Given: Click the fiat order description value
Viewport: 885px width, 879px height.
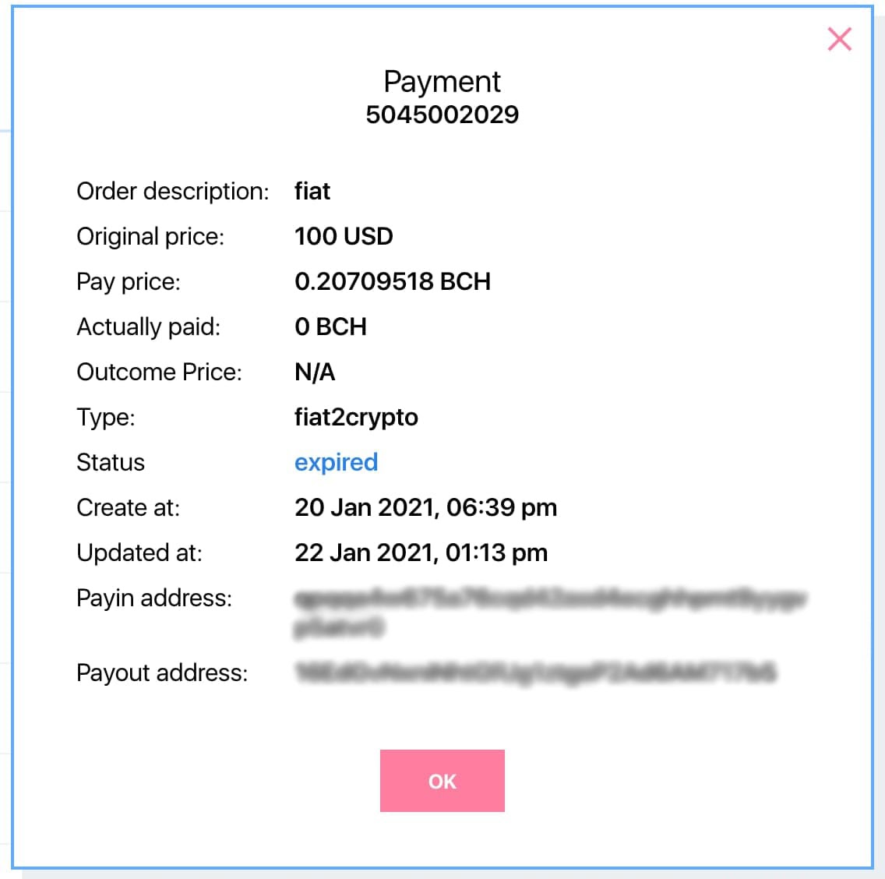Looking at the screenshot, I should 312,191.
